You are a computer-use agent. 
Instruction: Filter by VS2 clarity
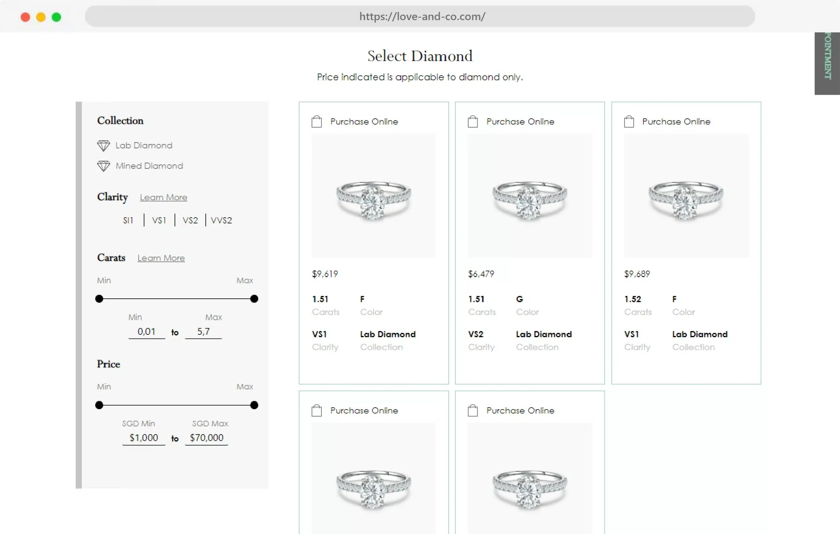pos(190,220)
